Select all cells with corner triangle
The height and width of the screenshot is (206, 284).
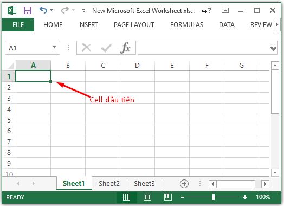(x=11, y=66)
